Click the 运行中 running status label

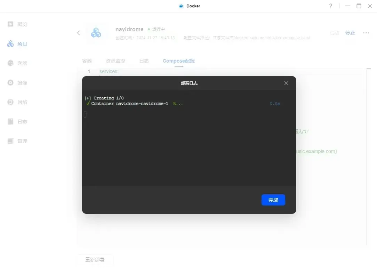159,29
